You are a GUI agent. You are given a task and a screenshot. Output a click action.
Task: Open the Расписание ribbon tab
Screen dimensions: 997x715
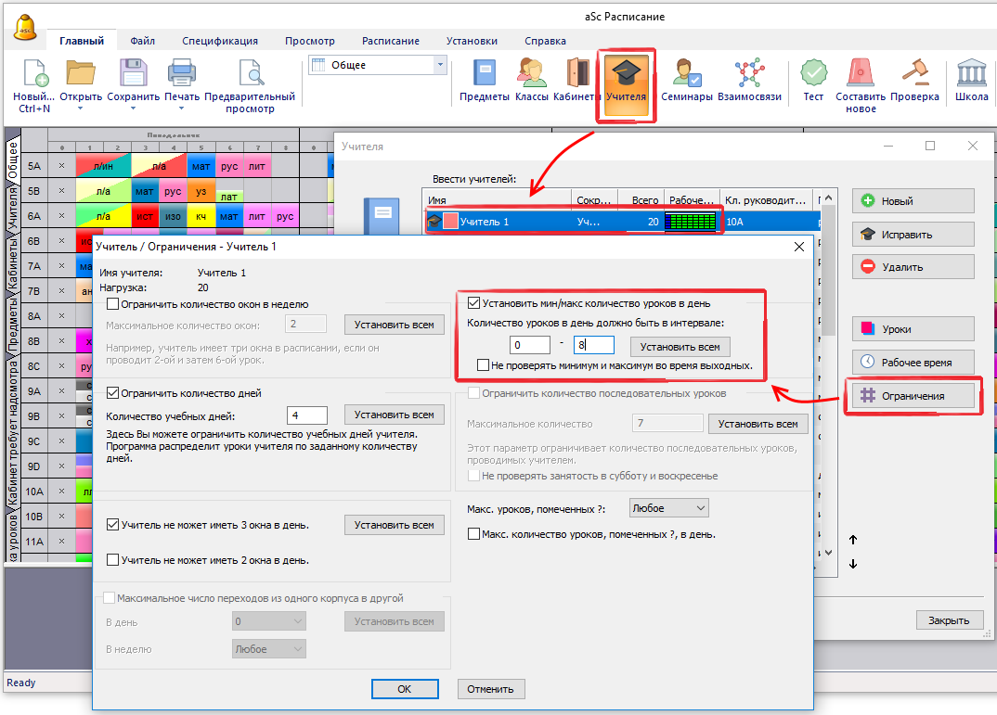tap(390, 41)
